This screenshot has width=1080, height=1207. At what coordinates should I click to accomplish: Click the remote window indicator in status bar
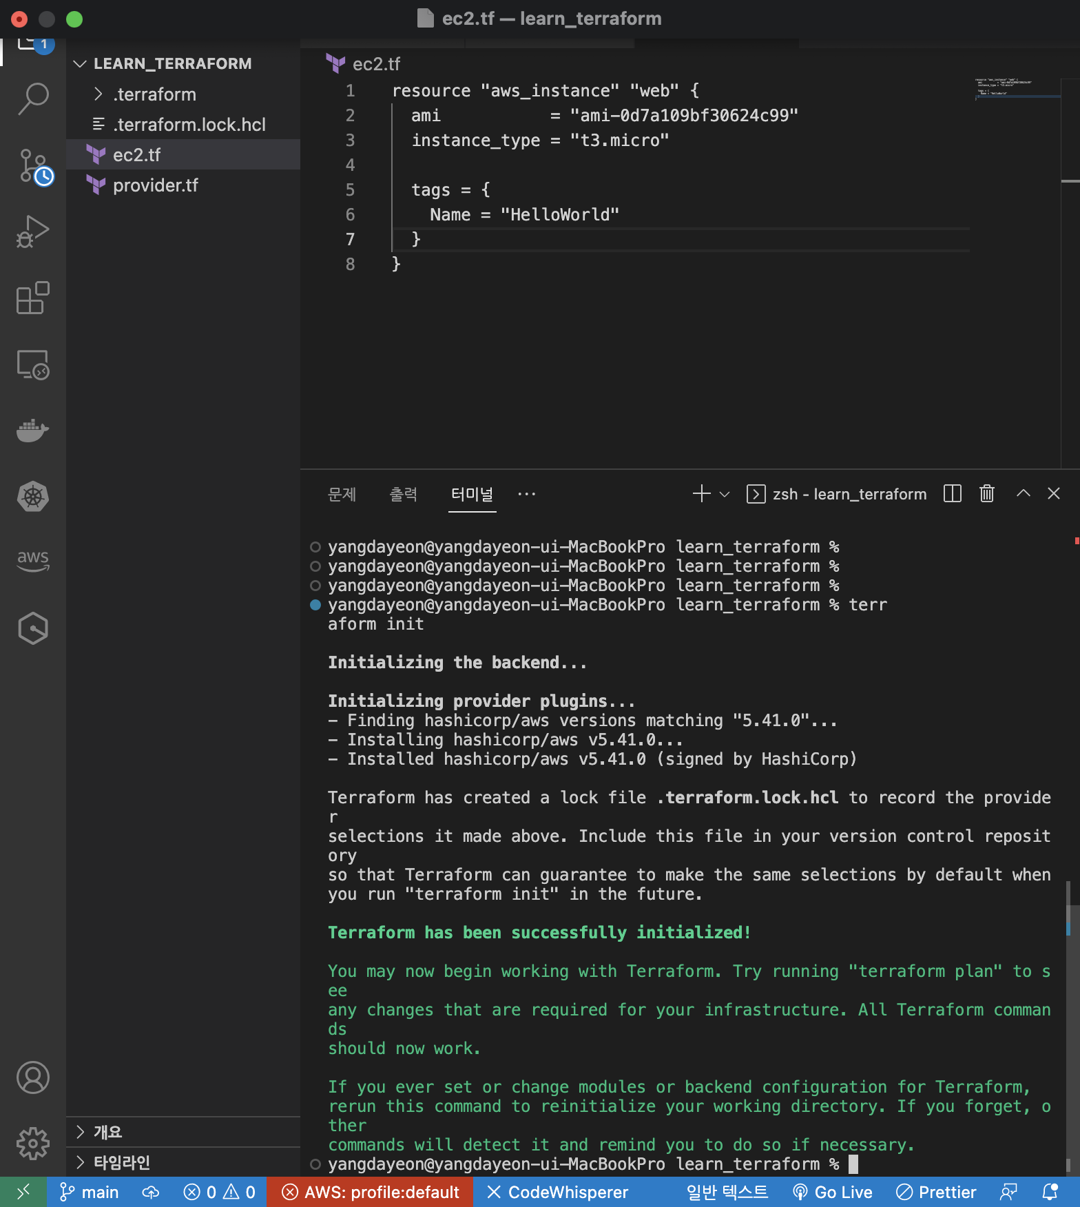click(23, 1192)
